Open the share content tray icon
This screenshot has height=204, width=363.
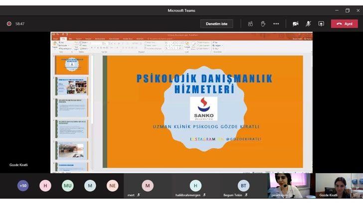(321, 24)
